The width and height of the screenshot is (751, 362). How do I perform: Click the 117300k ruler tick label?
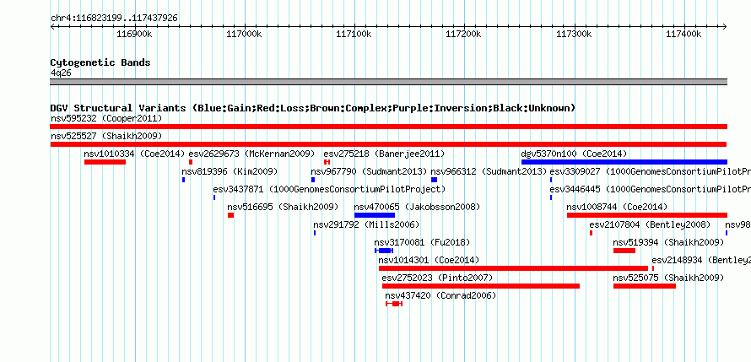pos(574,34)
